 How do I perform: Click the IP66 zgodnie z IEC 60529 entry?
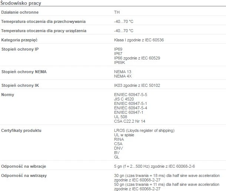(137, 58)
